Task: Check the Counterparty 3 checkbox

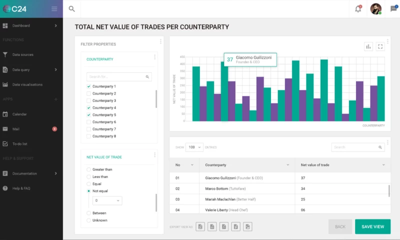Action: [x=89, y=100]
